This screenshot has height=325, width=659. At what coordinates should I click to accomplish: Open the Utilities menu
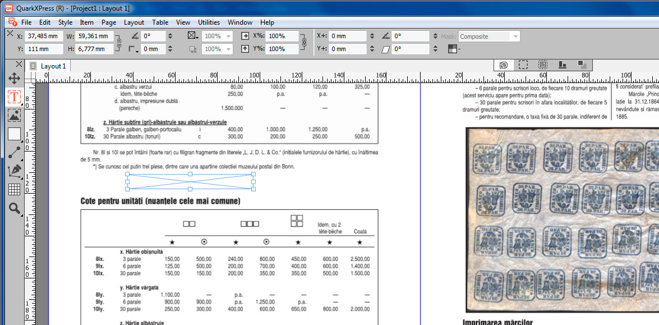point(209,22)
